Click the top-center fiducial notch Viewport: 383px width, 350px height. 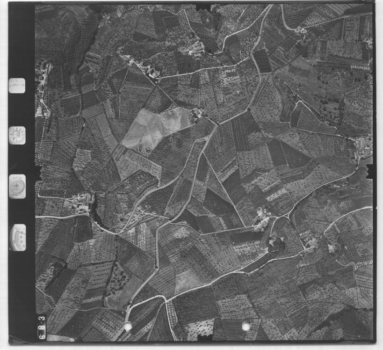click(203, 7)
